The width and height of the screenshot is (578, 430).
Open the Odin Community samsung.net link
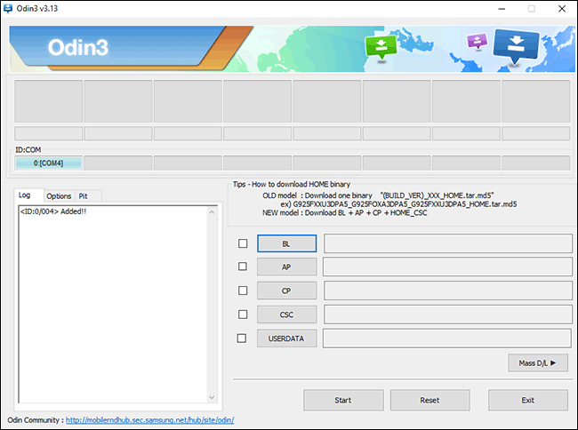coord(150,420)
